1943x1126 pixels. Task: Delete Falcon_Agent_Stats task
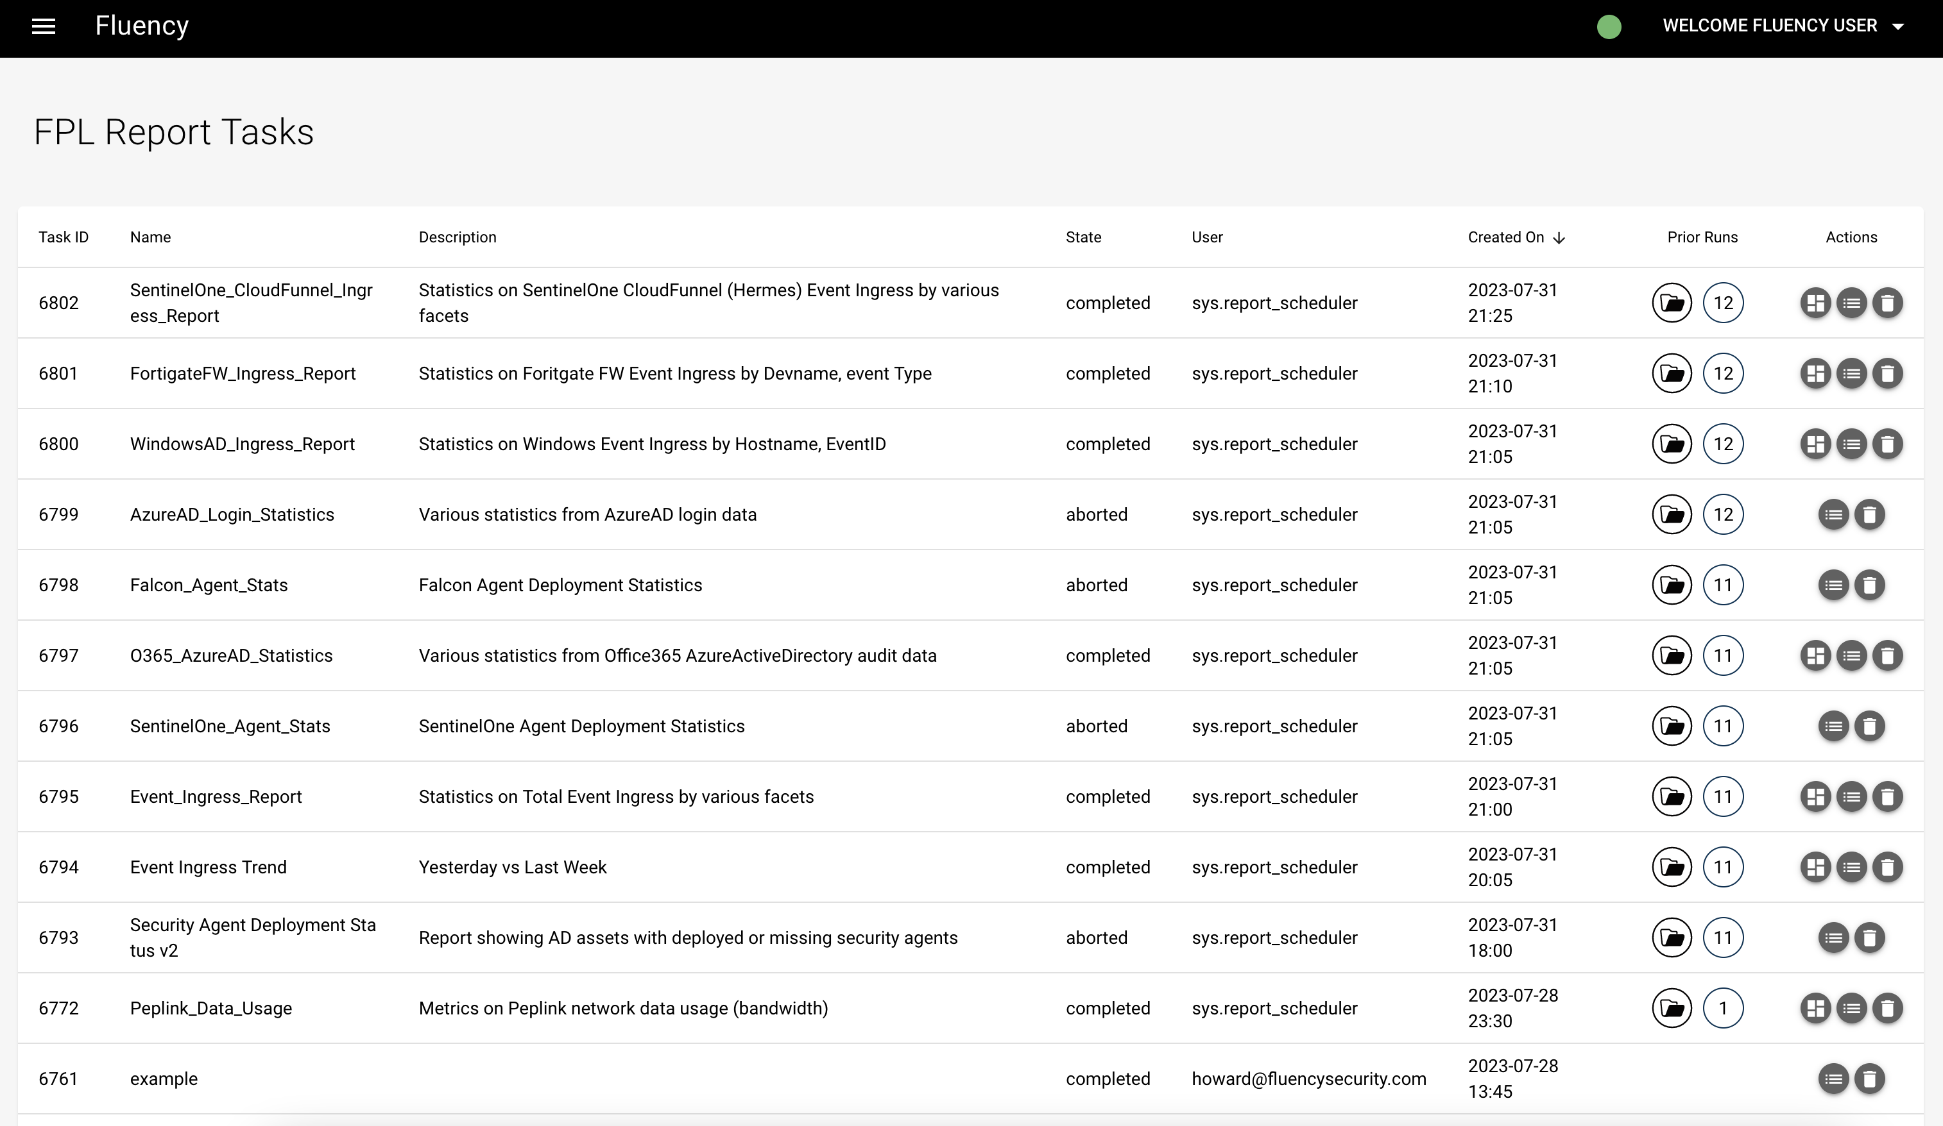pyautogui.click(x=1869, y=585)
